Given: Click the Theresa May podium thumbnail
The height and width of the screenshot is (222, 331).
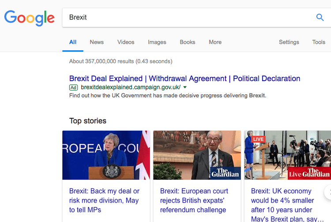Looking at the screenshot, I should point(106,155).
